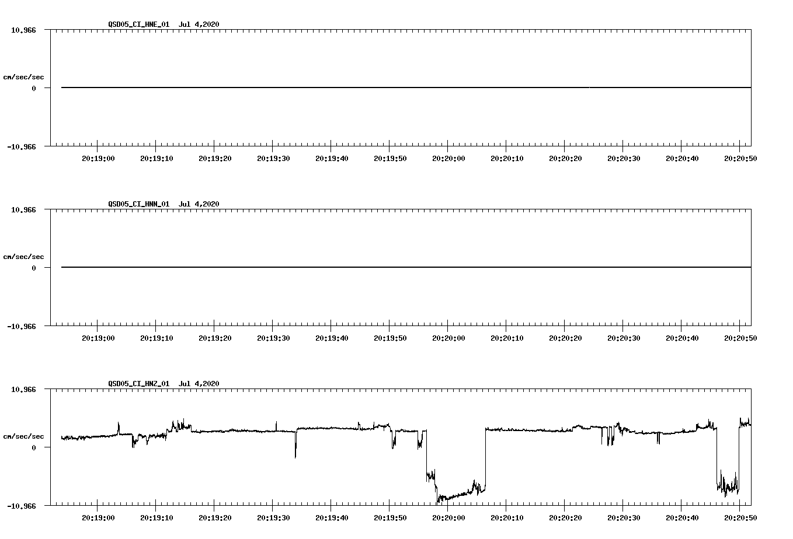
Task: Click 20:19:00 time label under HNE plot
Action: [98, 158]
